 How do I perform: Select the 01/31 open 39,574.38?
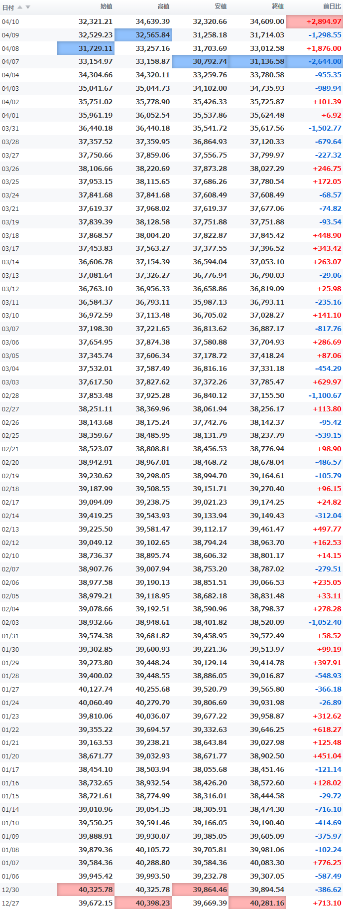[96, 636]
